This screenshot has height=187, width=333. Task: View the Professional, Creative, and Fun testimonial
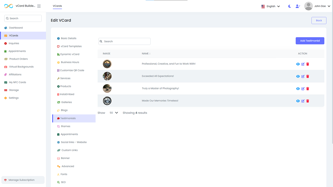coord(298,64)
